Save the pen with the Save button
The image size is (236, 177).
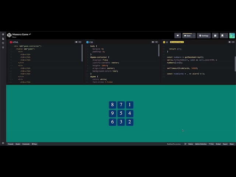point(187,36)
